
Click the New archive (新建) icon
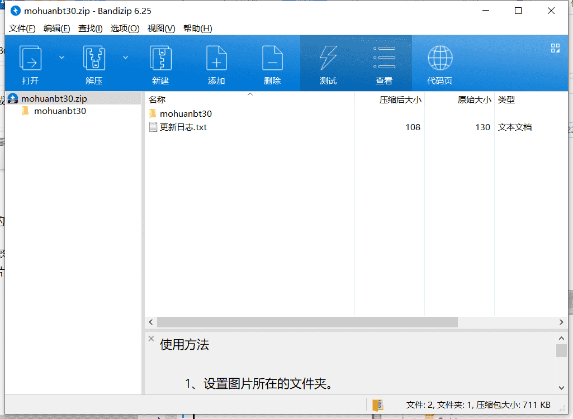pyautogui.click(x=160, y=58)
